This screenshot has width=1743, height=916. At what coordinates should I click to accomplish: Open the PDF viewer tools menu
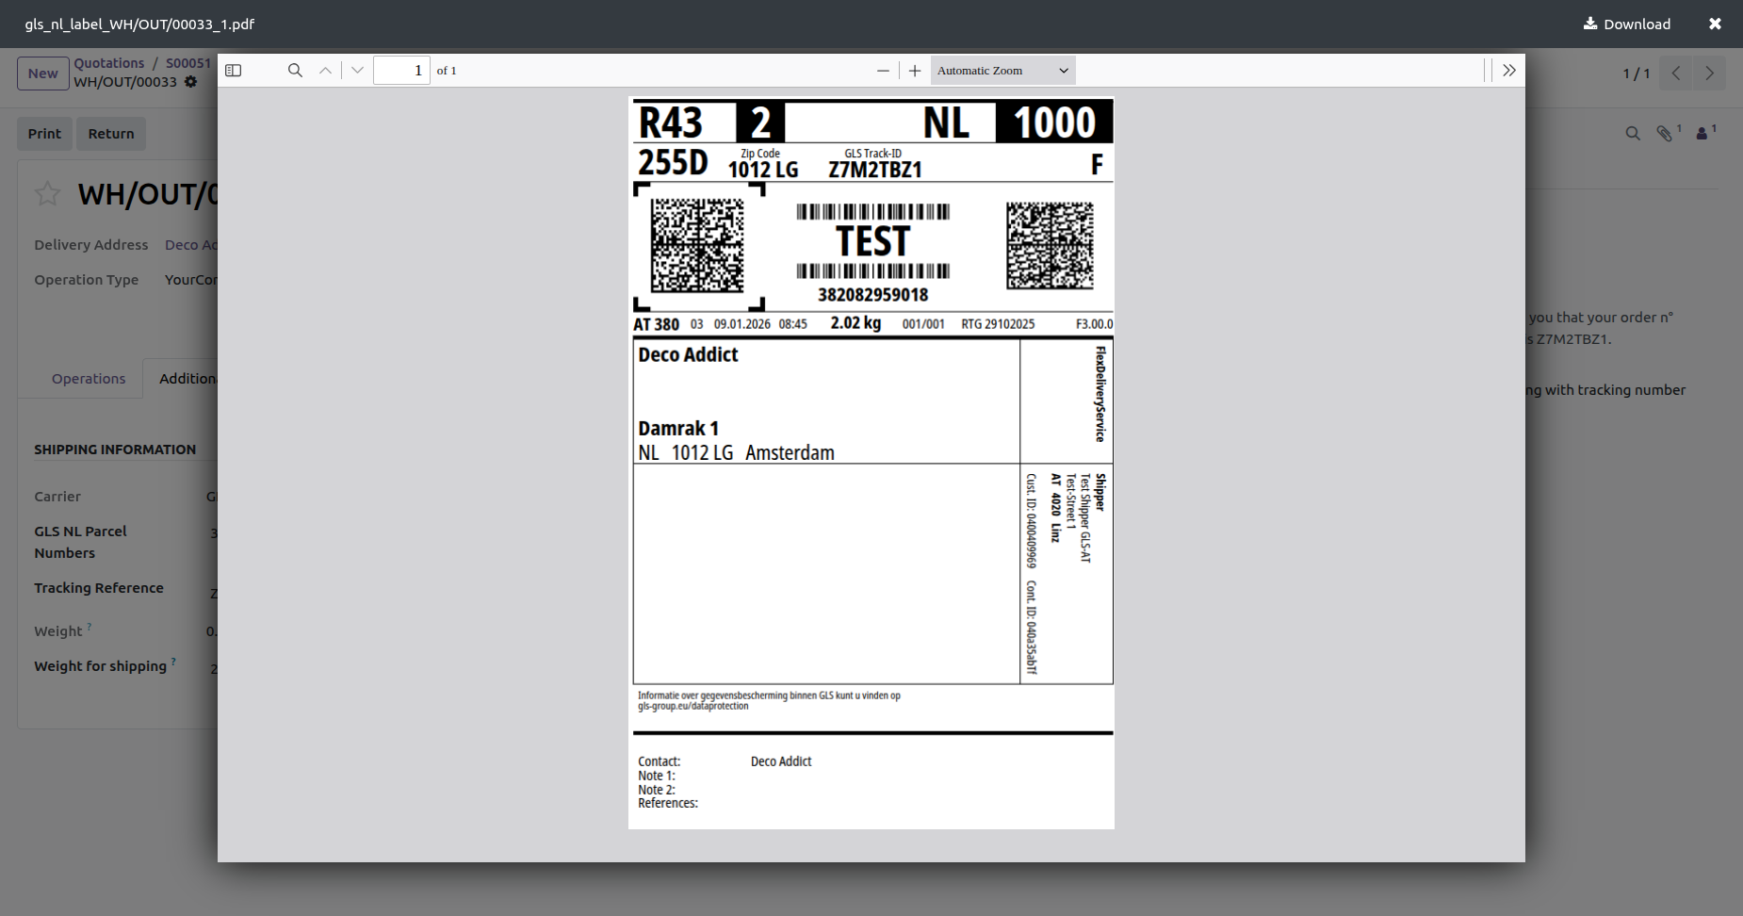pyautogui.click(x=1509, y=71)
